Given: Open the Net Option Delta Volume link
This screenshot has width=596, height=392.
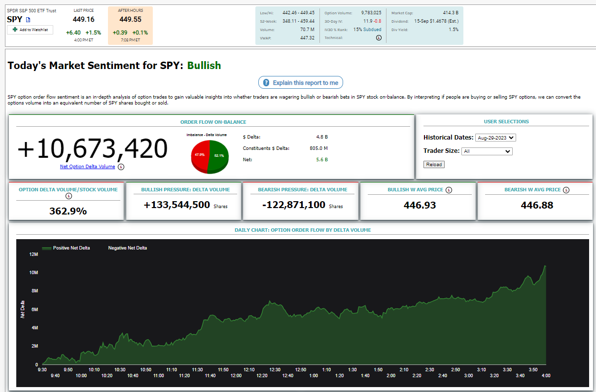Looking at the screenshot, I should click(88, 167).
